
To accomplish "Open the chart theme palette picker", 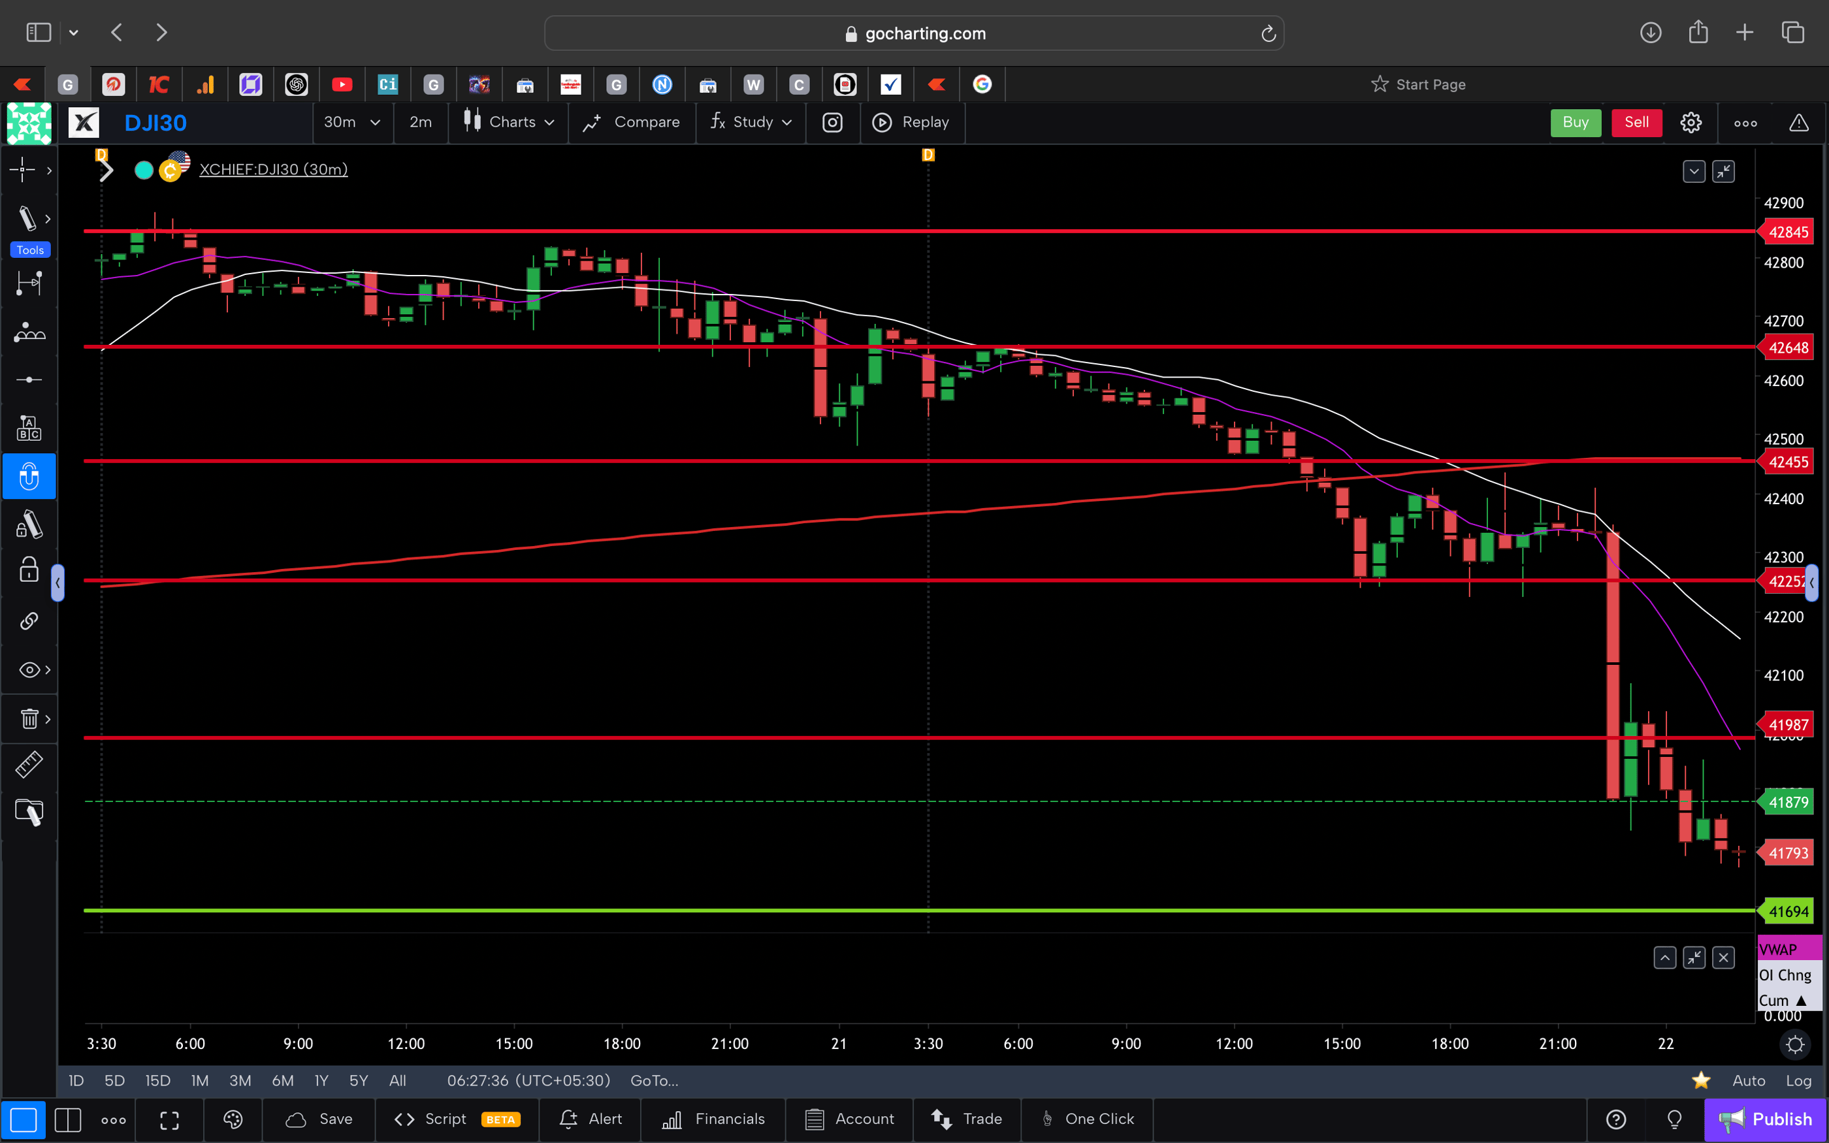I will (x=232, y=1119).
